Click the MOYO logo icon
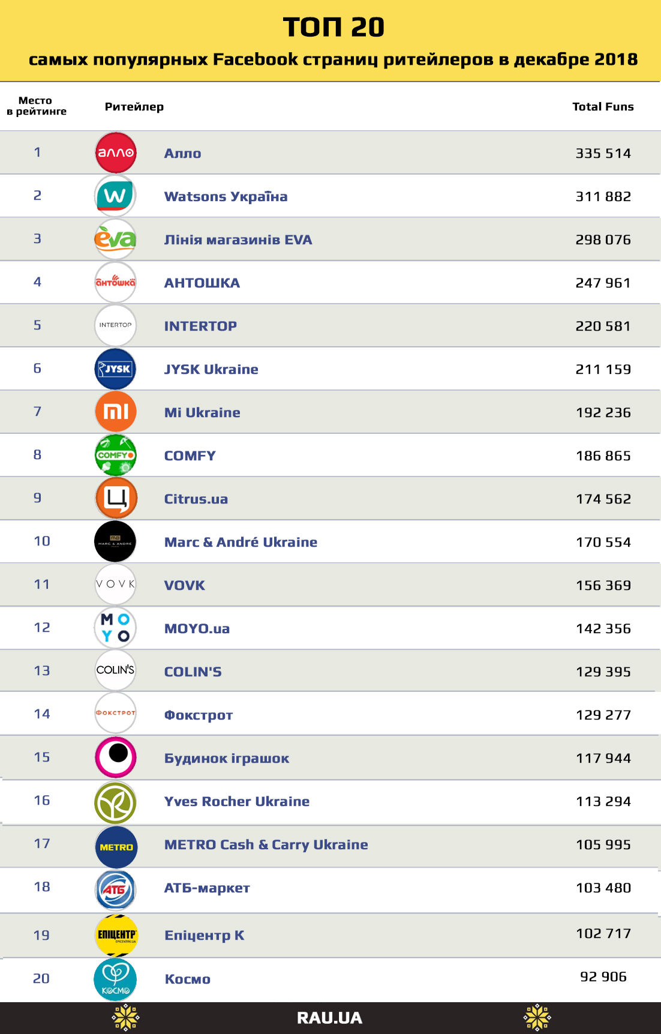 (x=116, y=628)
